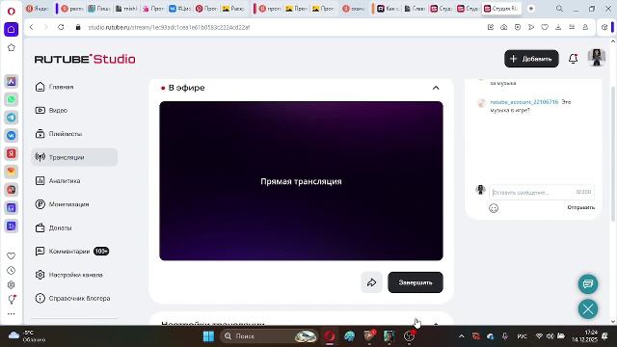Go back in browser history
Screen dimensions: 617x347
tap(32, 27)
